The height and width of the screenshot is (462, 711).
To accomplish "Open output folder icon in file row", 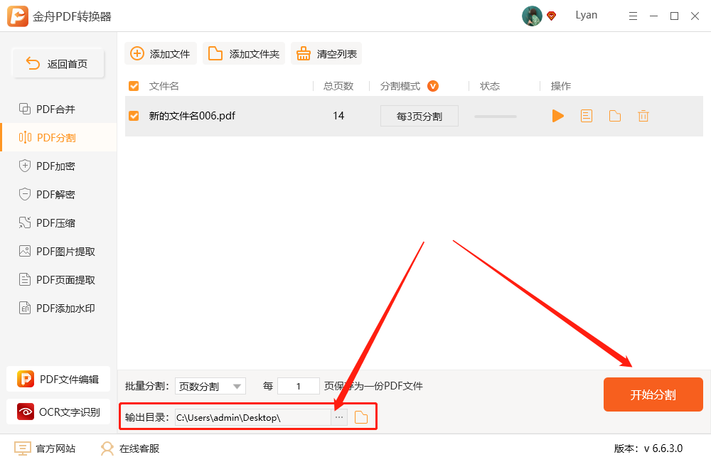I will pos(615,116).
